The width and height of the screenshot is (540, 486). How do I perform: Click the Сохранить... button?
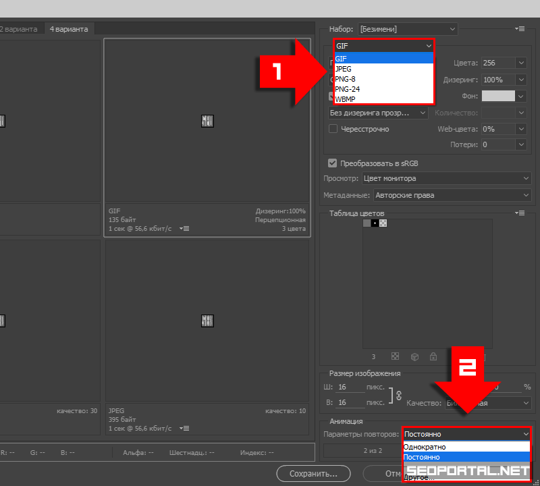[x=313, y=474]
